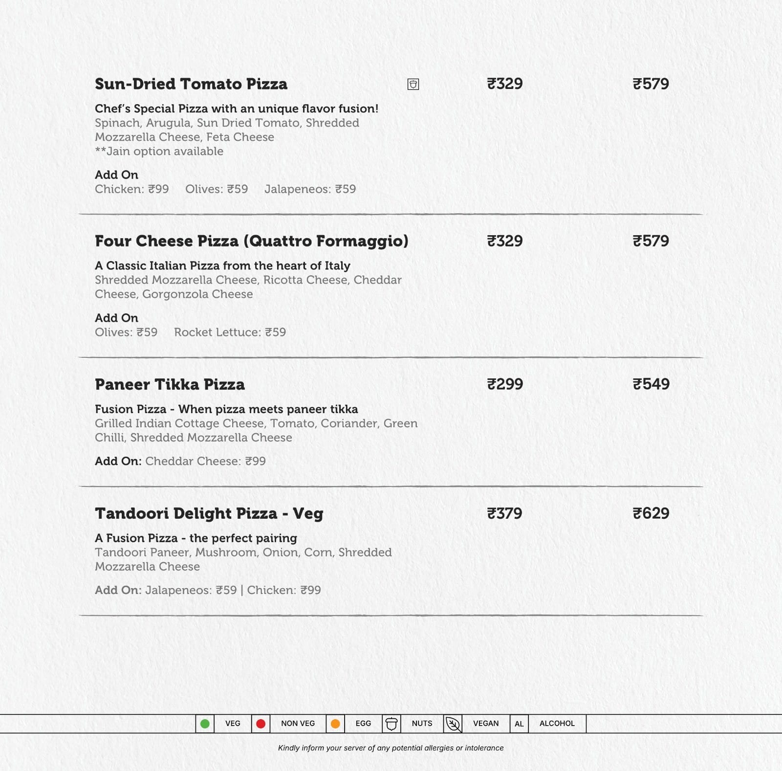Screen dimensions: 782x771
Task: Select Rocket Lettuce ₹59 add-on
Action: coord(230,332)
